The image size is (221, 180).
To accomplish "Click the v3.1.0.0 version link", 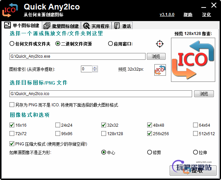I will click(167, 15).
